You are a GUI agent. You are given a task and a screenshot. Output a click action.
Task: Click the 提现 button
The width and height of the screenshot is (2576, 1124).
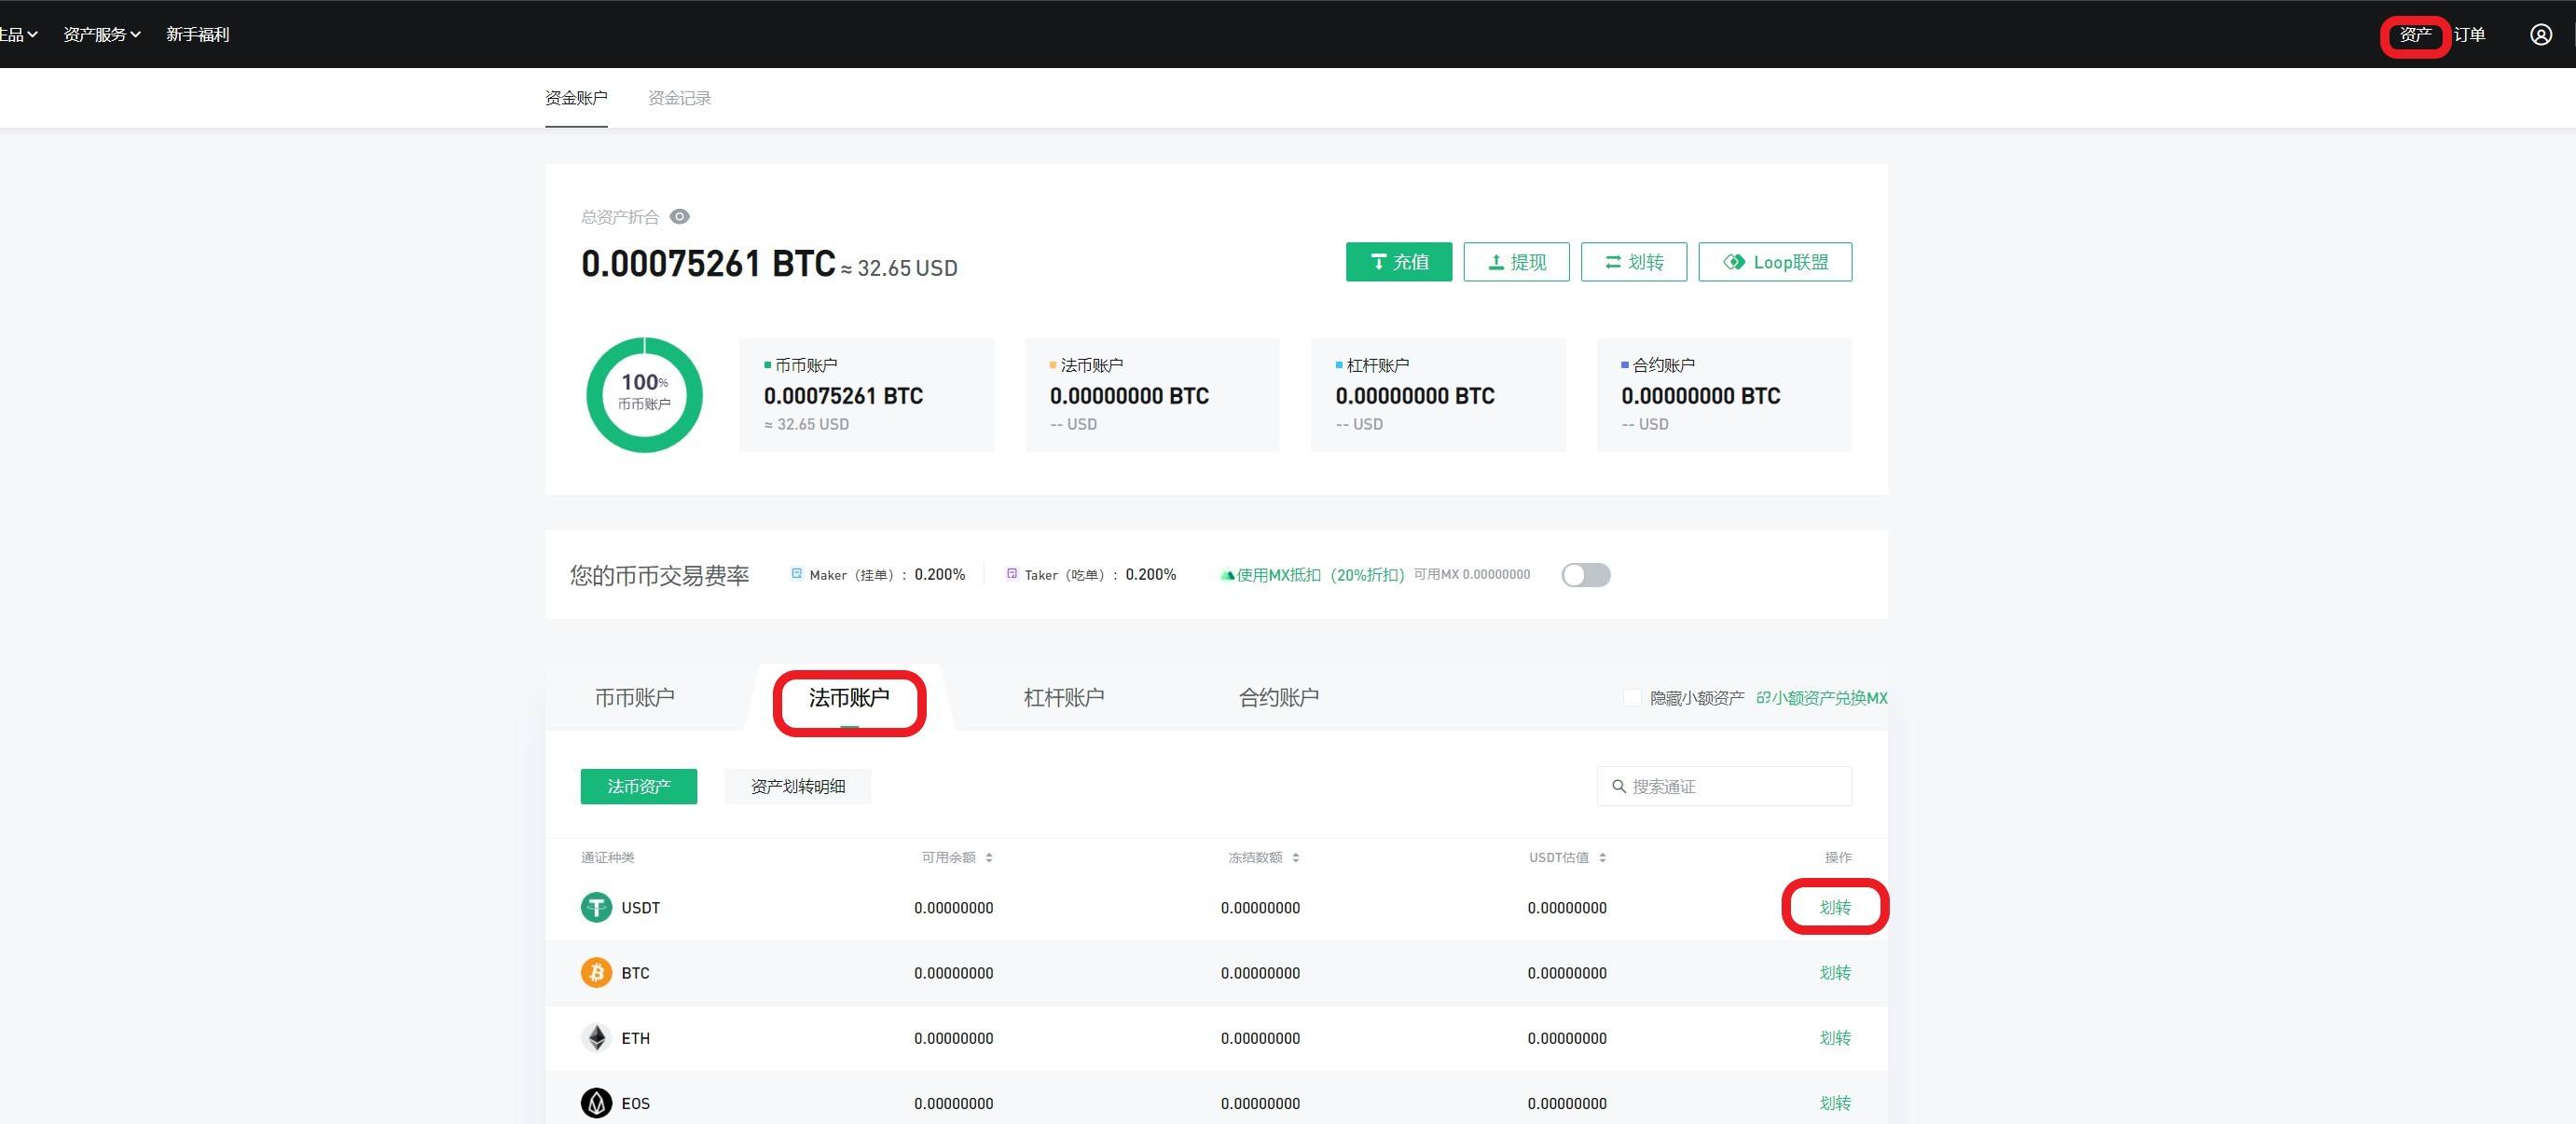[1516, 262]
